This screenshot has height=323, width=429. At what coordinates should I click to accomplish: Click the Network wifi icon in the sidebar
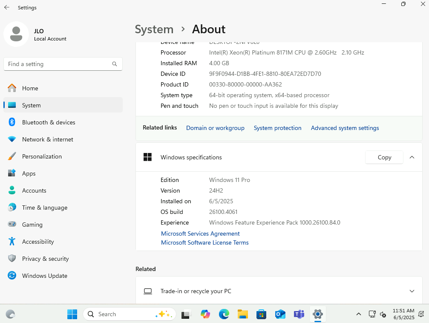12,139
